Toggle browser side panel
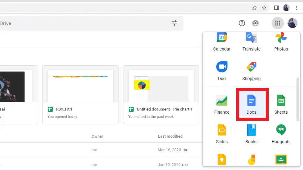The height and width of the screenshot is (170, 303). (x=276, y=8)
